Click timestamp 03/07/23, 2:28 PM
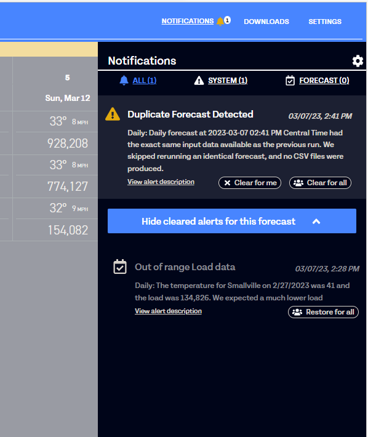Image resolution: width=368 pixels, height=437 pixels. tap(327, 269)
